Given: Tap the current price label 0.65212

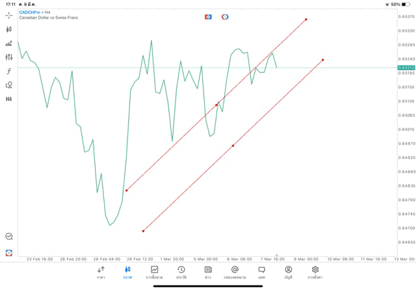Looking at the screenshot, I should [406, 67].
